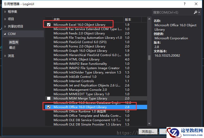The image size is (204, 138).
Task: Select Microsoft OLE DB Service Component 1.0 row
Action: point(96,120)
